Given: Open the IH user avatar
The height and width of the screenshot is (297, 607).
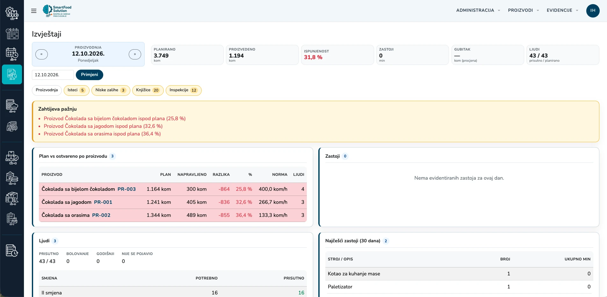Looking at the screenshot, I should pos(593,10).
